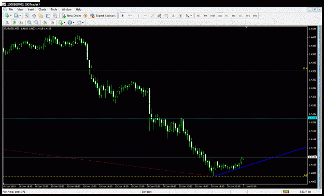324x196 pixels.
Task: Click the Expert Advisors button
Action: [103, 16]
